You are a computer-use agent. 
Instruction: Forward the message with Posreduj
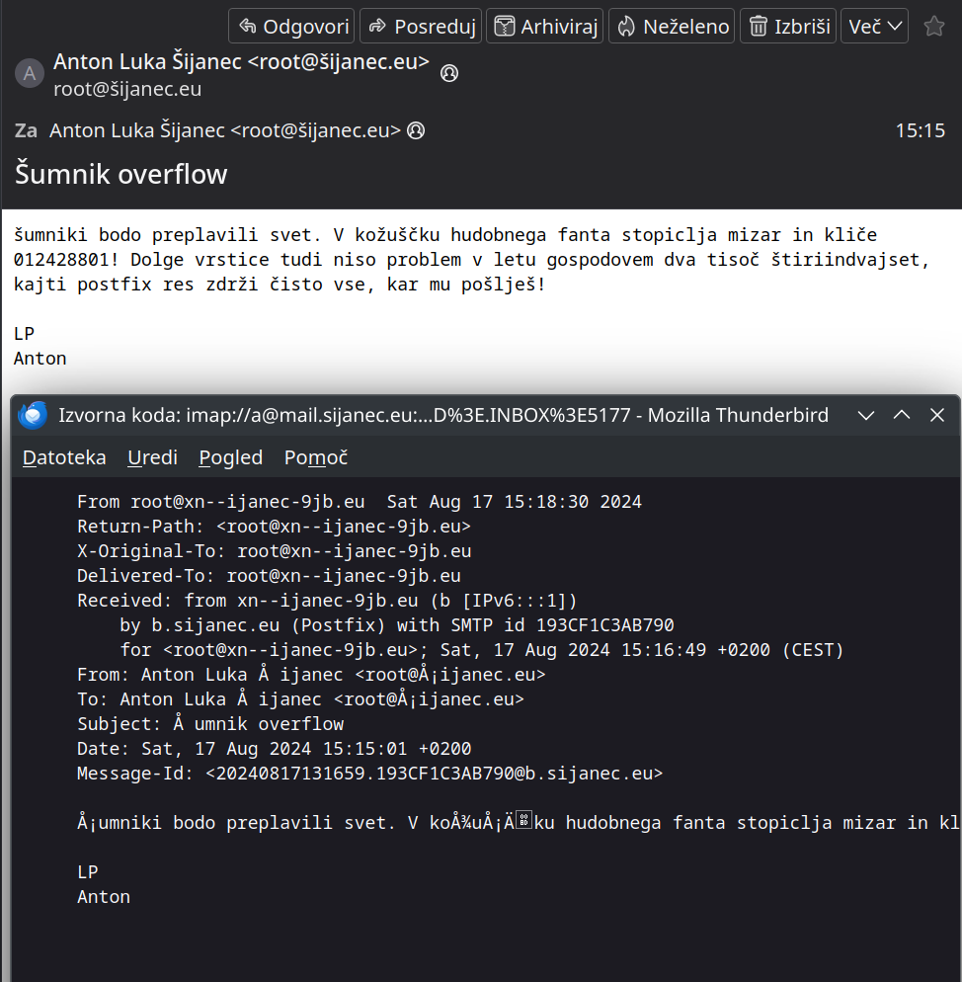pyautogui.click(x=420, y=26)
